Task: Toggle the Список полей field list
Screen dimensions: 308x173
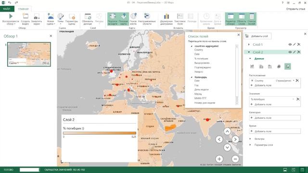Action: tap(252, 19)
